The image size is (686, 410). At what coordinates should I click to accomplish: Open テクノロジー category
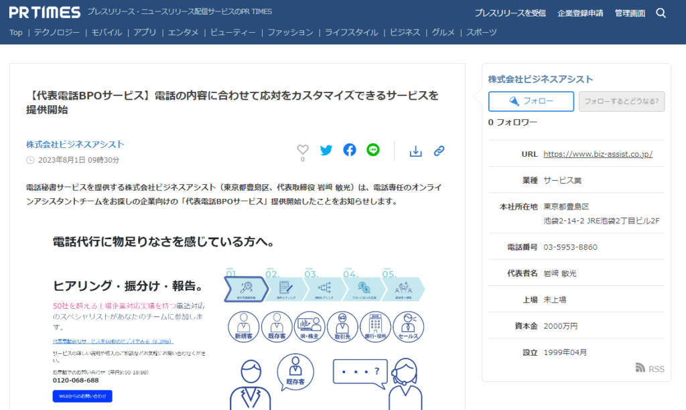57,32
